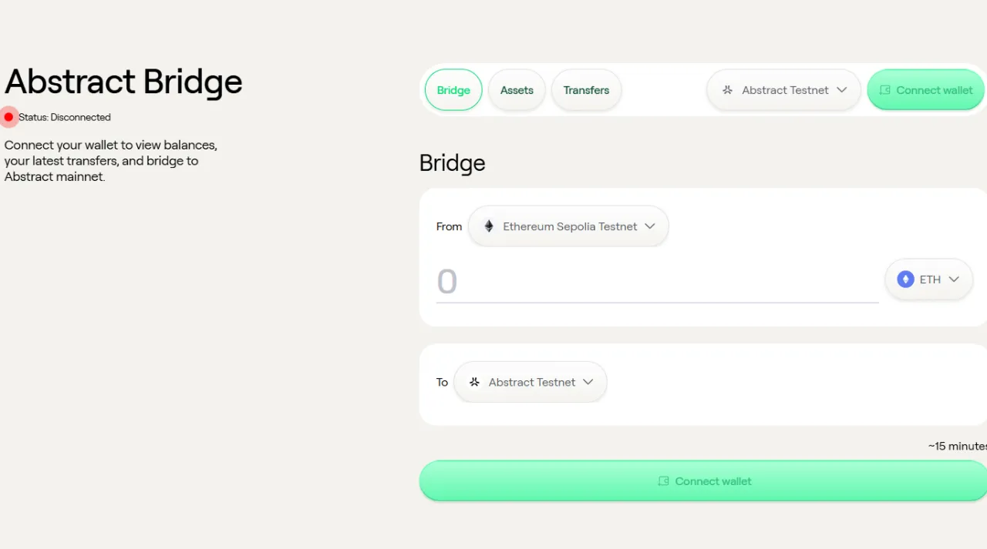Click the ~15 minutes estimate label

pyautogui.click(x=957, y=446)
